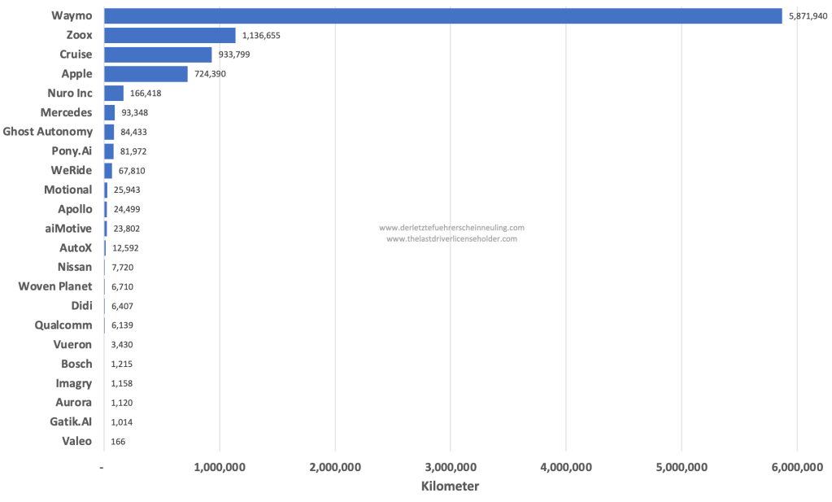The width and height of the screenshot is (832, 502).
Task: Select the Zoox data label 1,136,655
Action: coord(262,35)
